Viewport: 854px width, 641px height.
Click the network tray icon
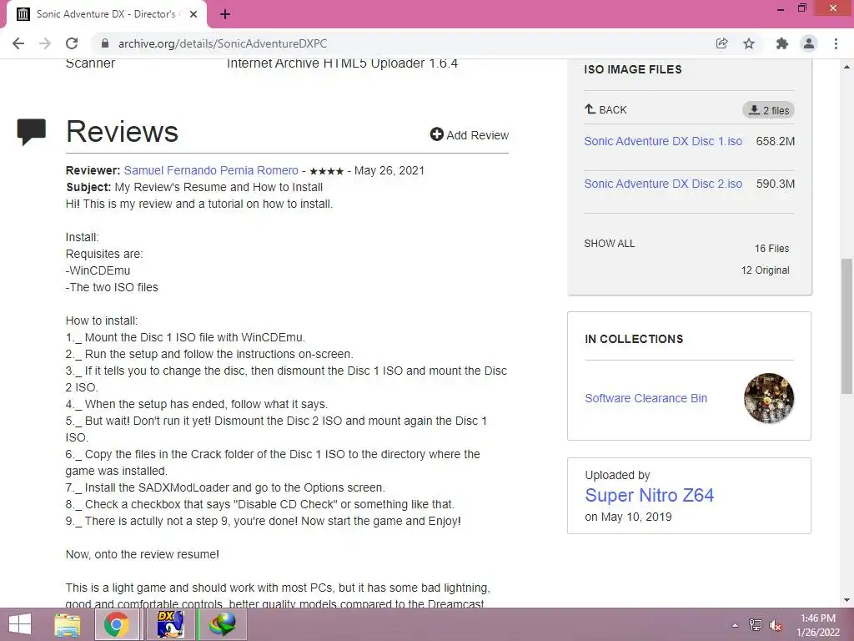pos(756,625)
